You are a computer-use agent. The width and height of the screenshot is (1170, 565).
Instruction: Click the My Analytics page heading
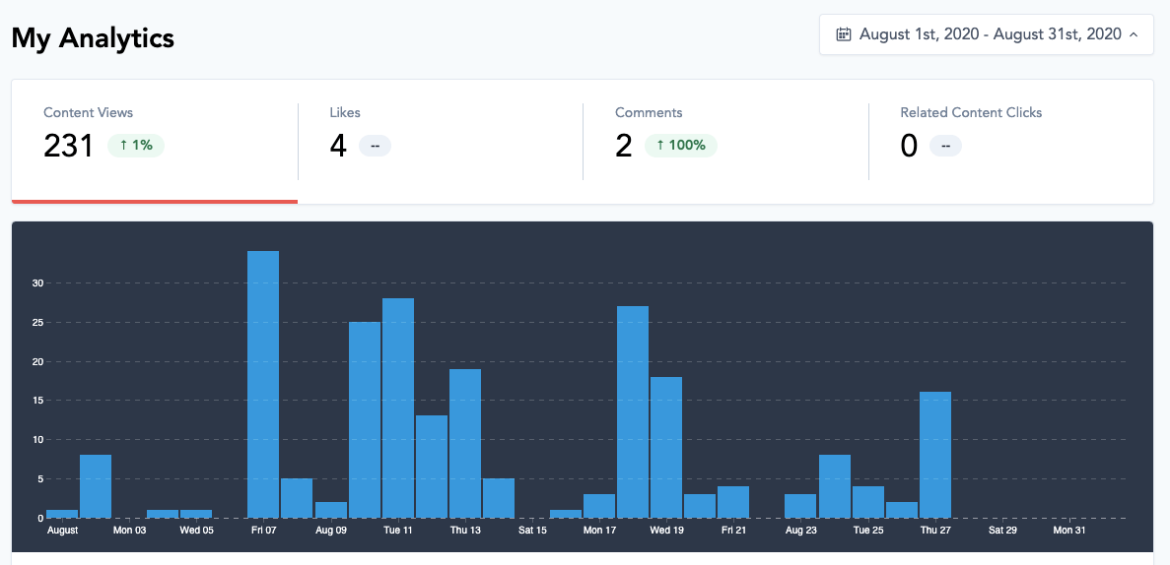click(x=93, y=38)
